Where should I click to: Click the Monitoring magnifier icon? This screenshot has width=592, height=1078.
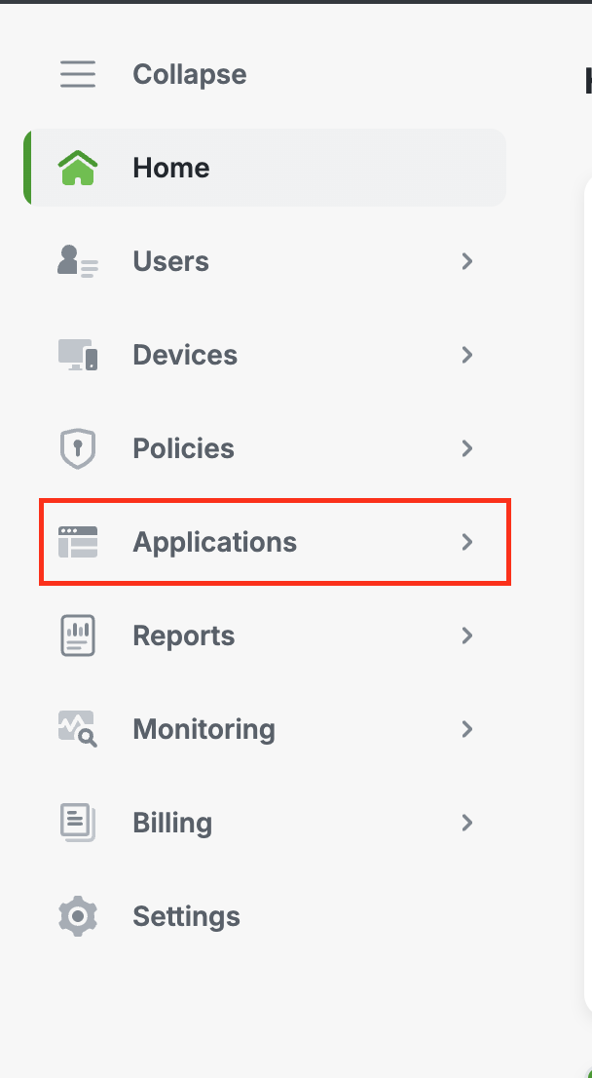pyautogui.click(x=78, y=729)
